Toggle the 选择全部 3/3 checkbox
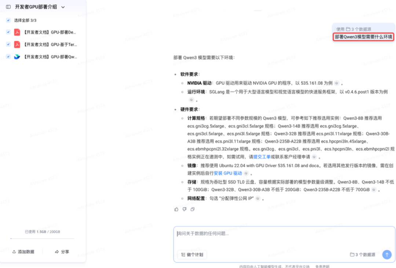The image size is (396, 268). [x=8, y=20]
